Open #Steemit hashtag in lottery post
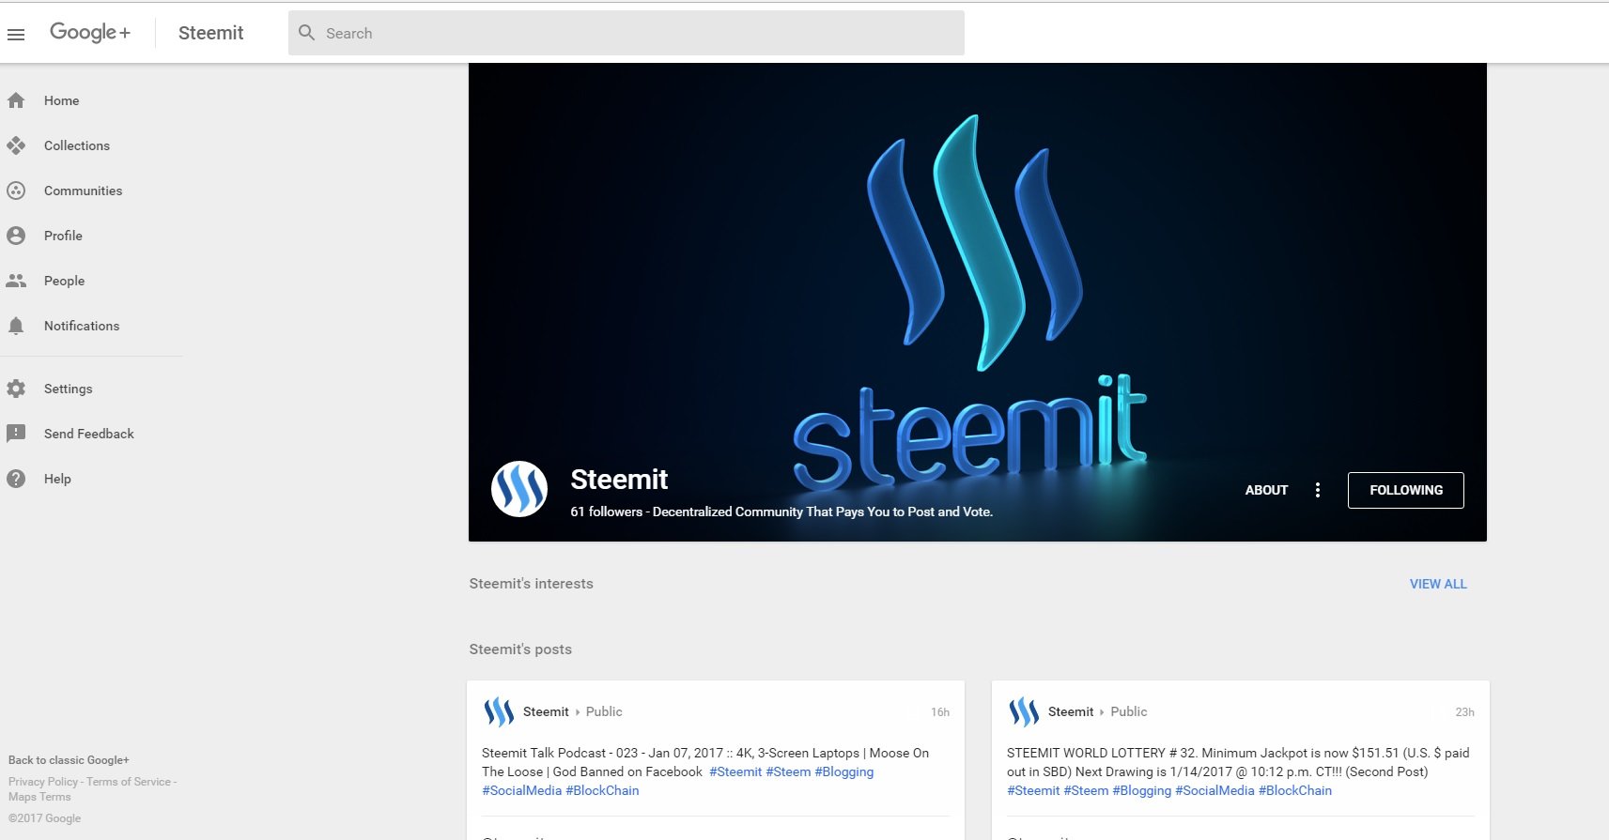Viewport: 1609px width, 840px height. (x=1033, y=790)
